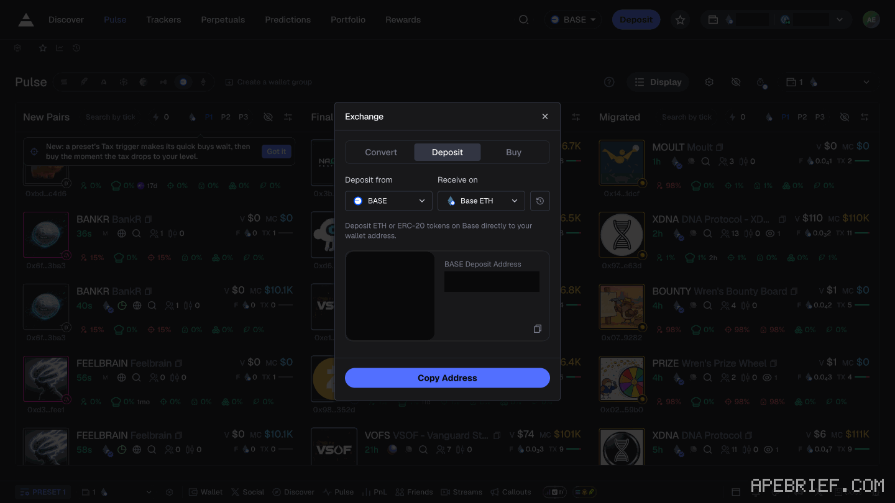Image resolution: width=895 pixels, height=503 pixels.
Task: Open the filter sliders icon in New Pairs
Action: point(288,117)
